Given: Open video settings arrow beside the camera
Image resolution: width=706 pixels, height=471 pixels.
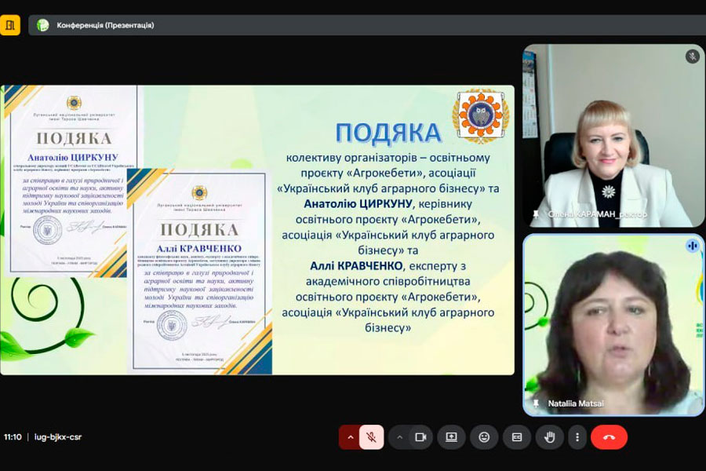Looking at the screenshot, I should click(x=399, y=437).
